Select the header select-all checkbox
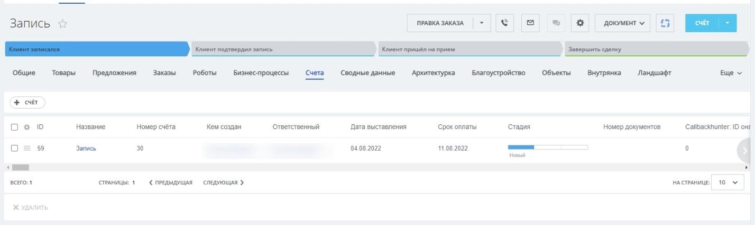The width and height of the screenshot is (755, 225). click(x=15, y=127)
